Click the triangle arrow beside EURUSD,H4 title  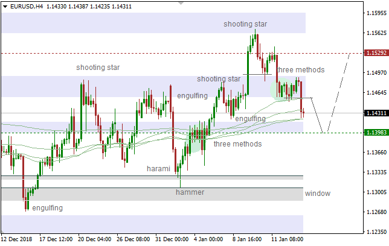pyautogui.click(x=4, y=6)
